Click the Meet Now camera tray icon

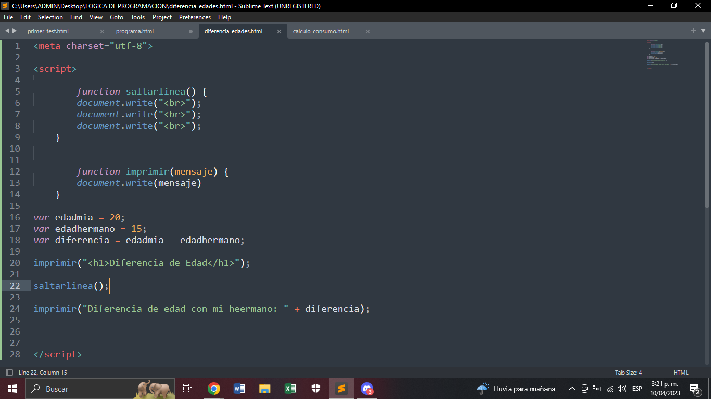(585, 389)
